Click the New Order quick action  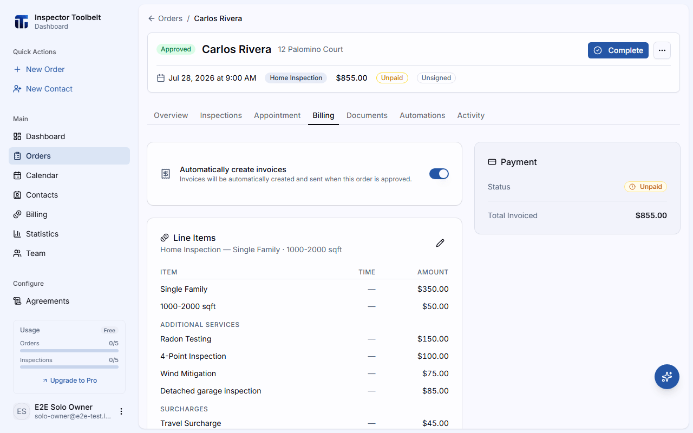click(69, 69)
